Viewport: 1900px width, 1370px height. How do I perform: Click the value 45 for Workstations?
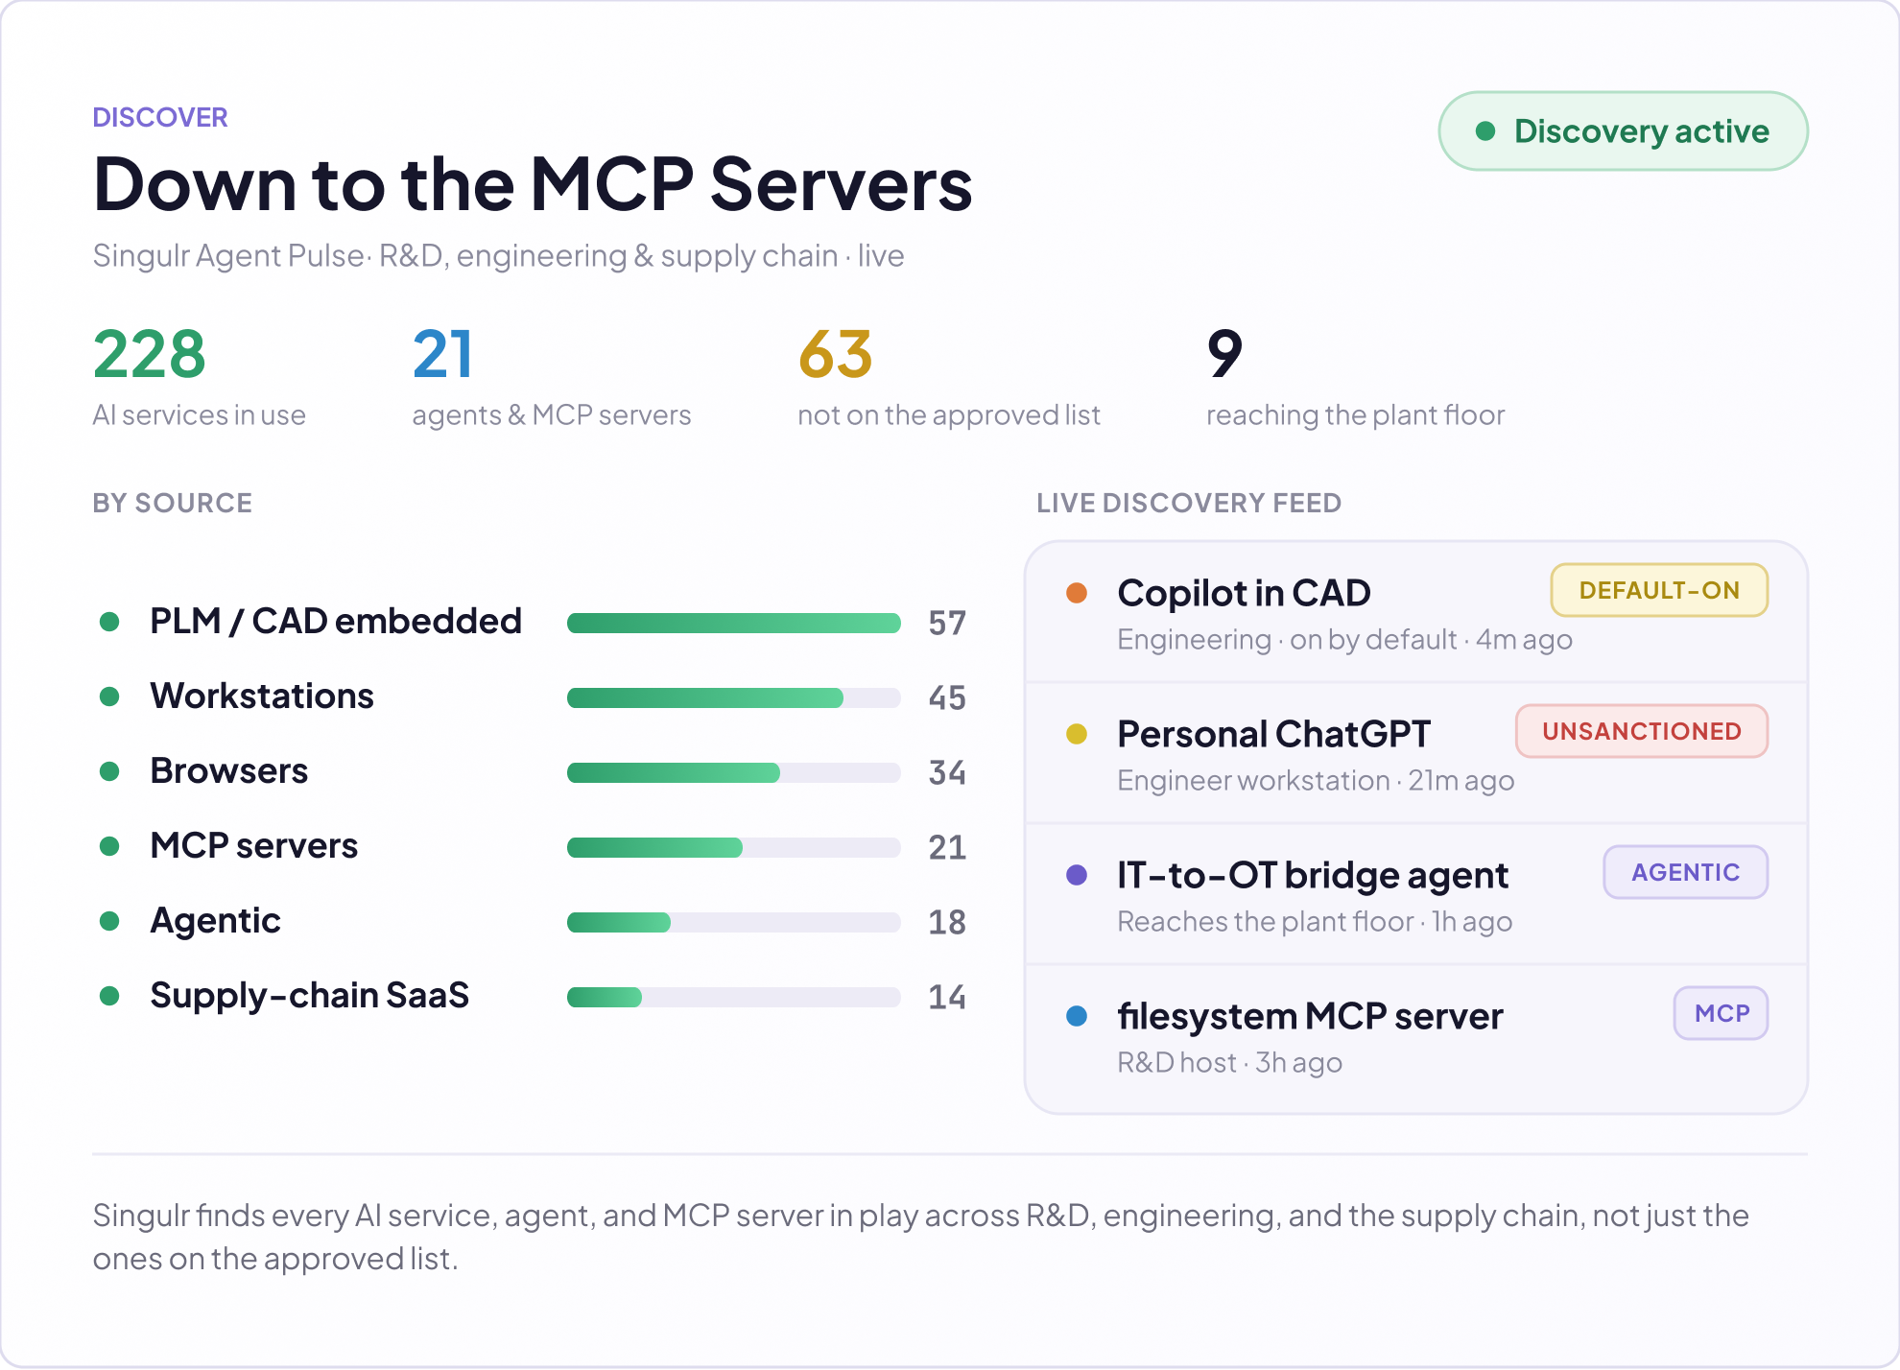tap(947, 698)
